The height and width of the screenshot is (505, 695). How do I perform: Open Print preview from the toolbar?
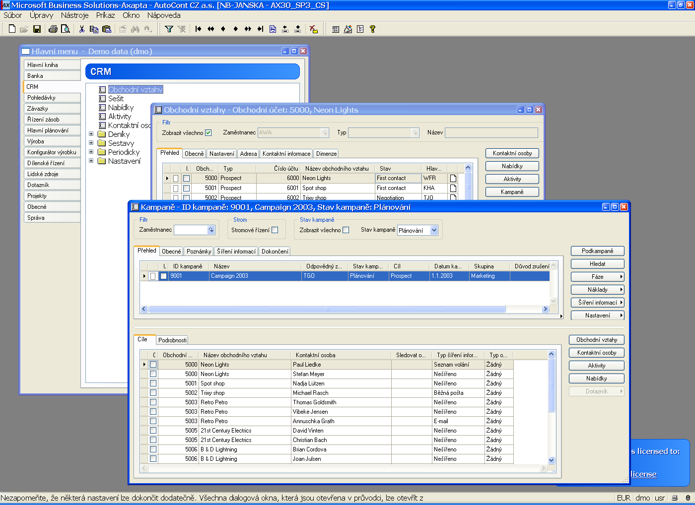[65, 29]
